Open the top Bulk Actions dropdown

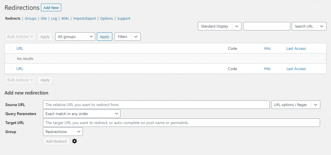20,37
